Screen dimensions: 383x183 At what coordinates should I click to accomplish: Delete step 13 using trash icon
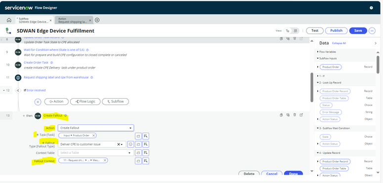(295, 115)
